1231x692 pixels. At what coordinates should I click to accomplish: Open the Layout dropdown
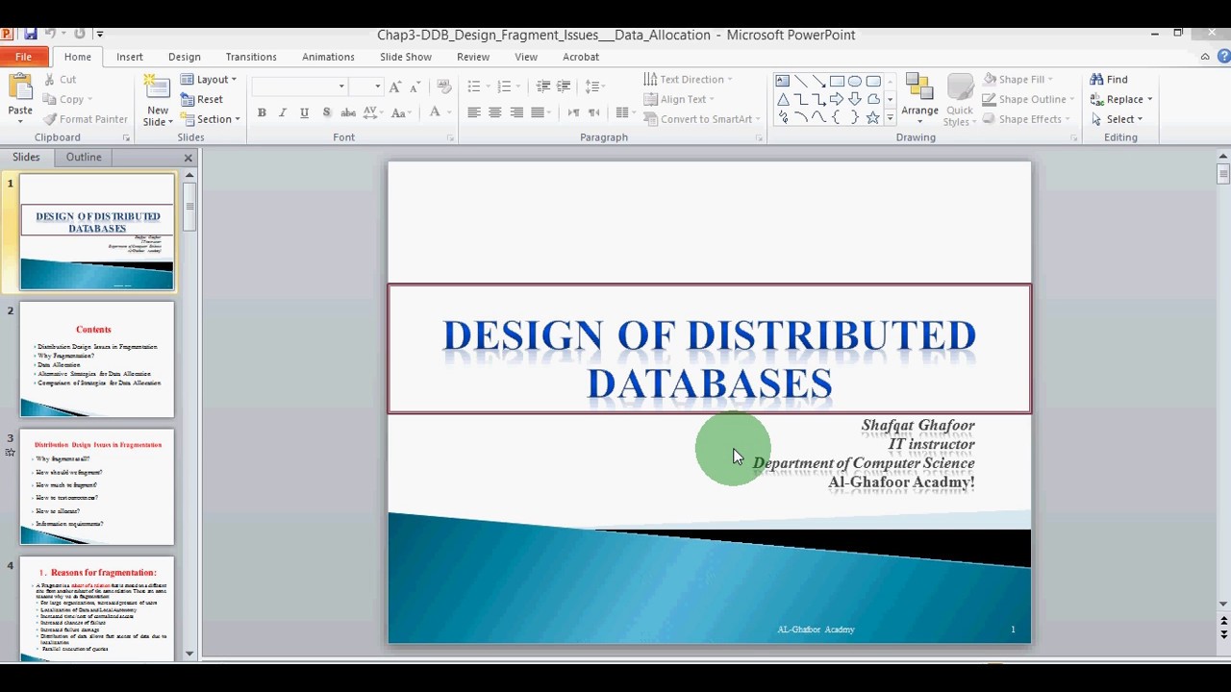209,80
